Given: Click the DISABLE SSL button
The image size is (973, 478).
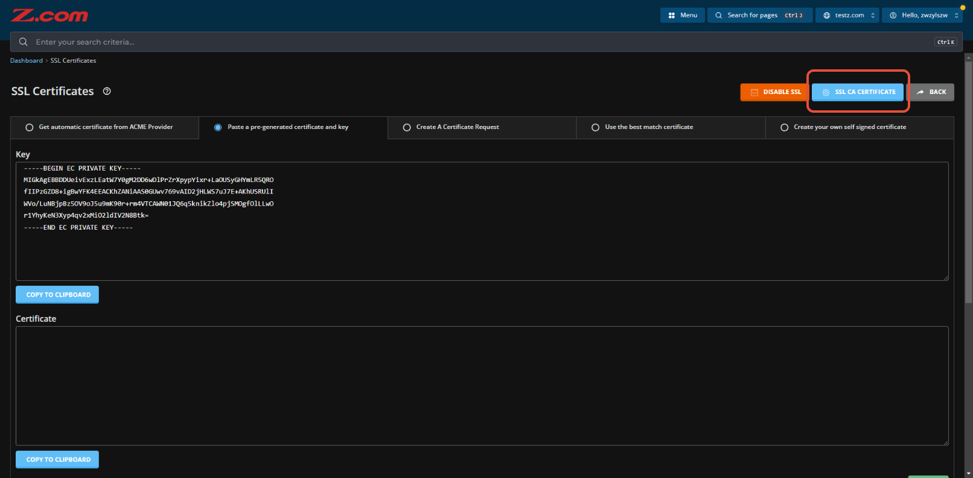Looking at the screenshot, I should [775, 92].
